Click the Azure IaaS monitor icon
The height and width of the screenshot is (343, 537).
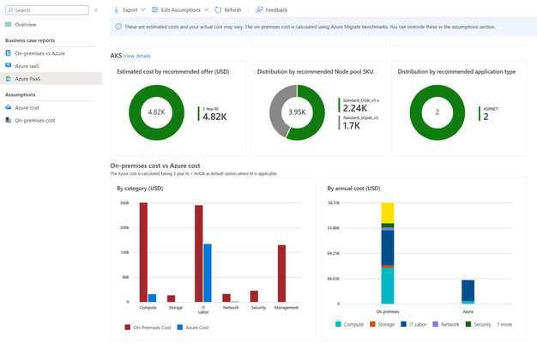tap(9, 66)
